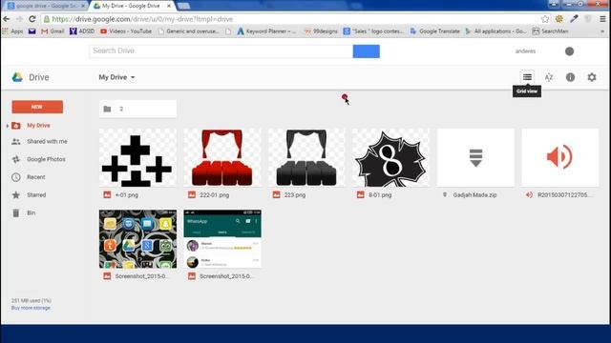This screenshot has width=611, height=343.
Task: Click the anderes account name
Action: 525,51
